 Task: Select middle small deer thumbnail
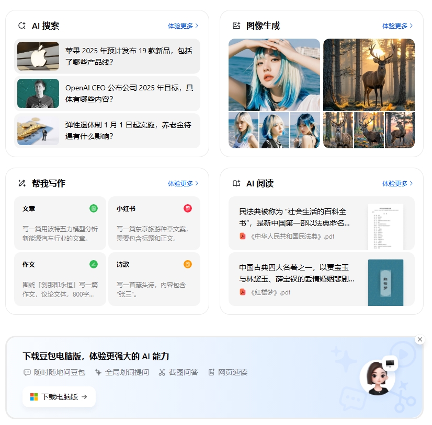tap(369, 130)
